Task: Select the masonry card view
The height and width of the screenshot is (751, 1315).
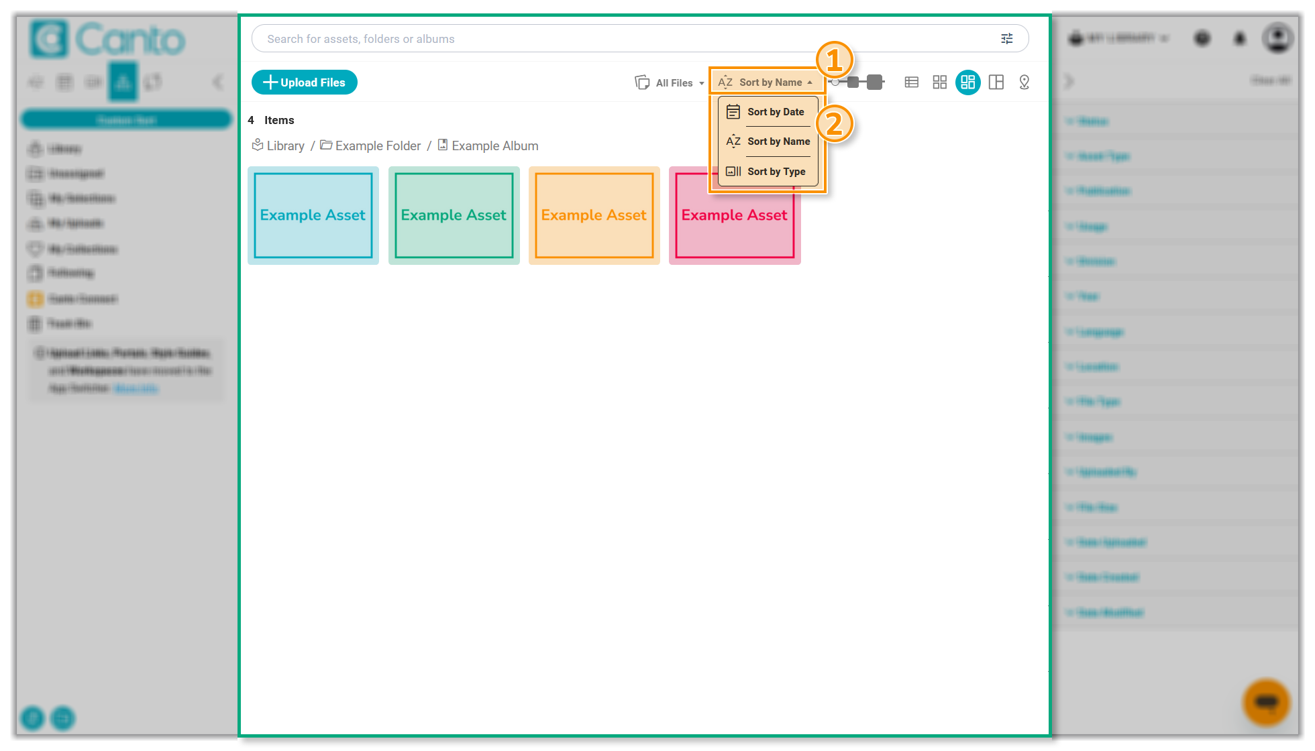Action: click(967, 82)
